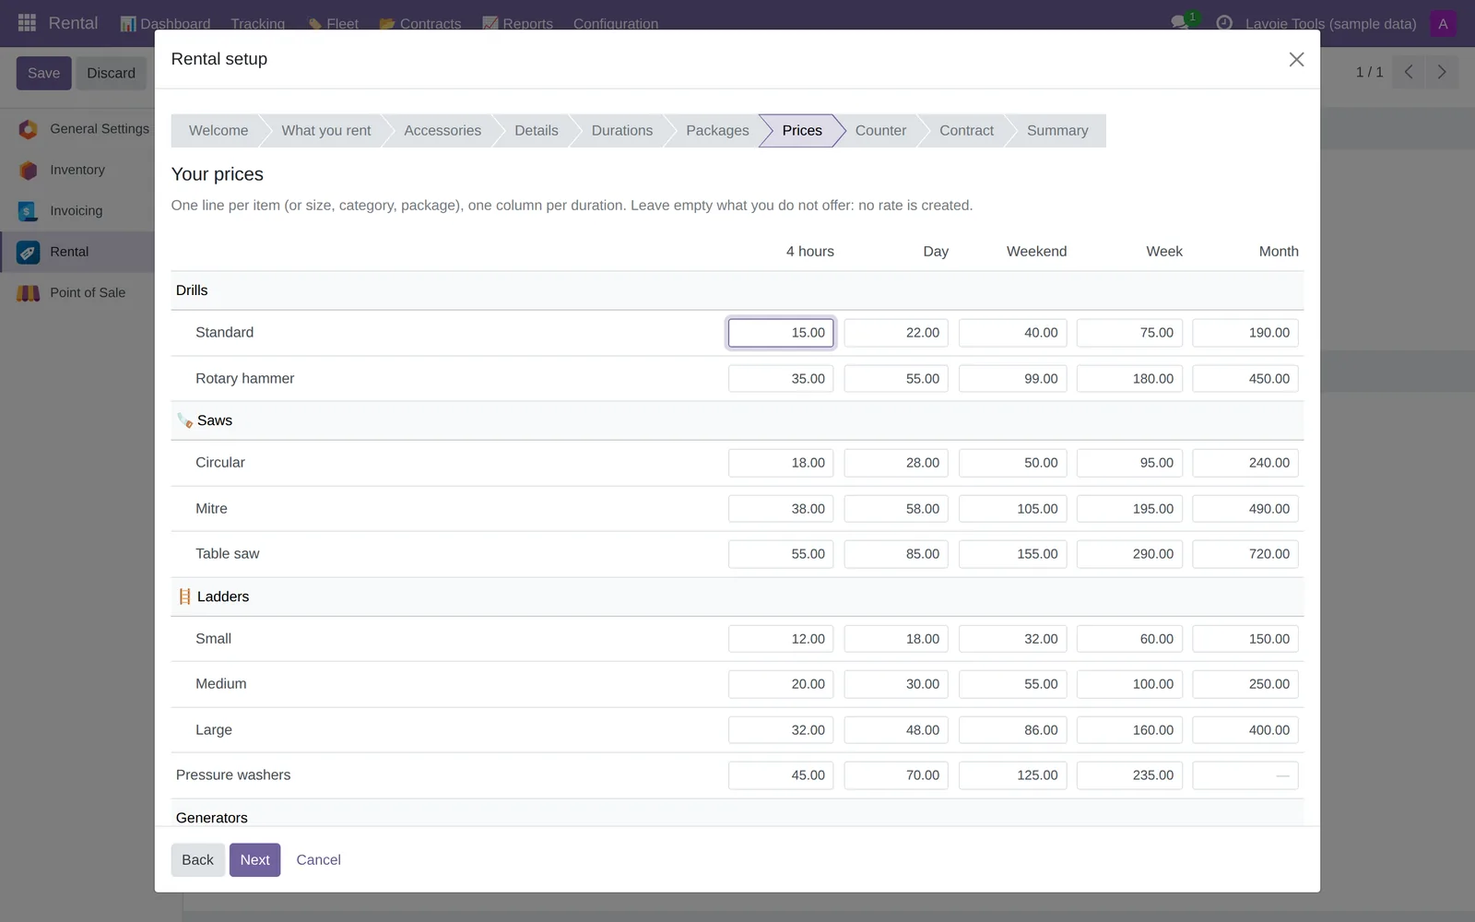The image size is (1475, 922).
Task: Click the Discard button
Action: tap(111, 73)
